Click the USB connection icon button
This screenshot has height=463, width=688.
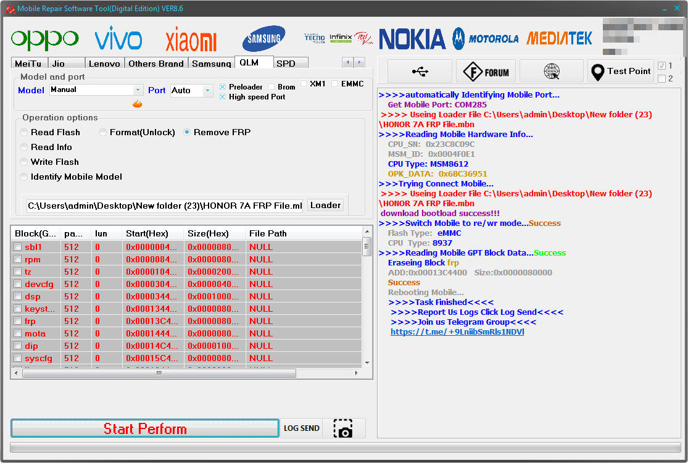[420, 71]
